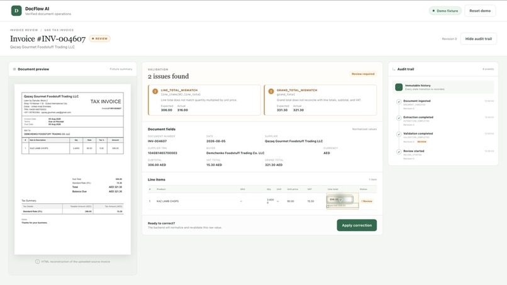This screenshot has height=285, width=507.
Task: Click the document number INV-004607 value
Action: coord(157,142)
